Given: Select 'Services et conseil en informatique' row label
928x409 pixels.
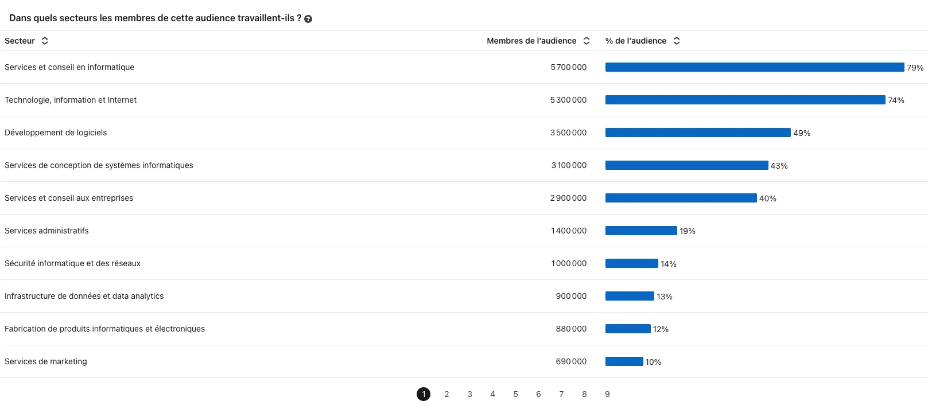Looking at the screenshot, I should (69, 67).
